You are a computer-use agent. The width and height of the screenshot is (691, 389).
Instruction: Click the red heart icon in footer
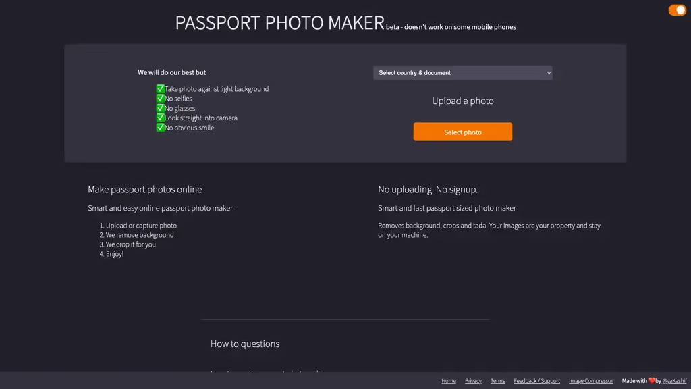point(652,380)
